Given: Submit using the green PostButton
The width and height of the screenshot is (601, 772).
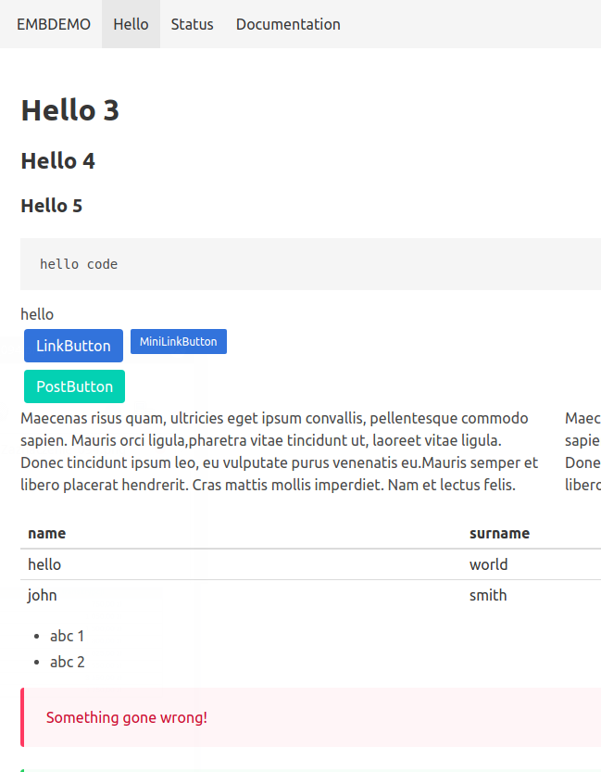Looking at the screenshot, I should (74, 386).
